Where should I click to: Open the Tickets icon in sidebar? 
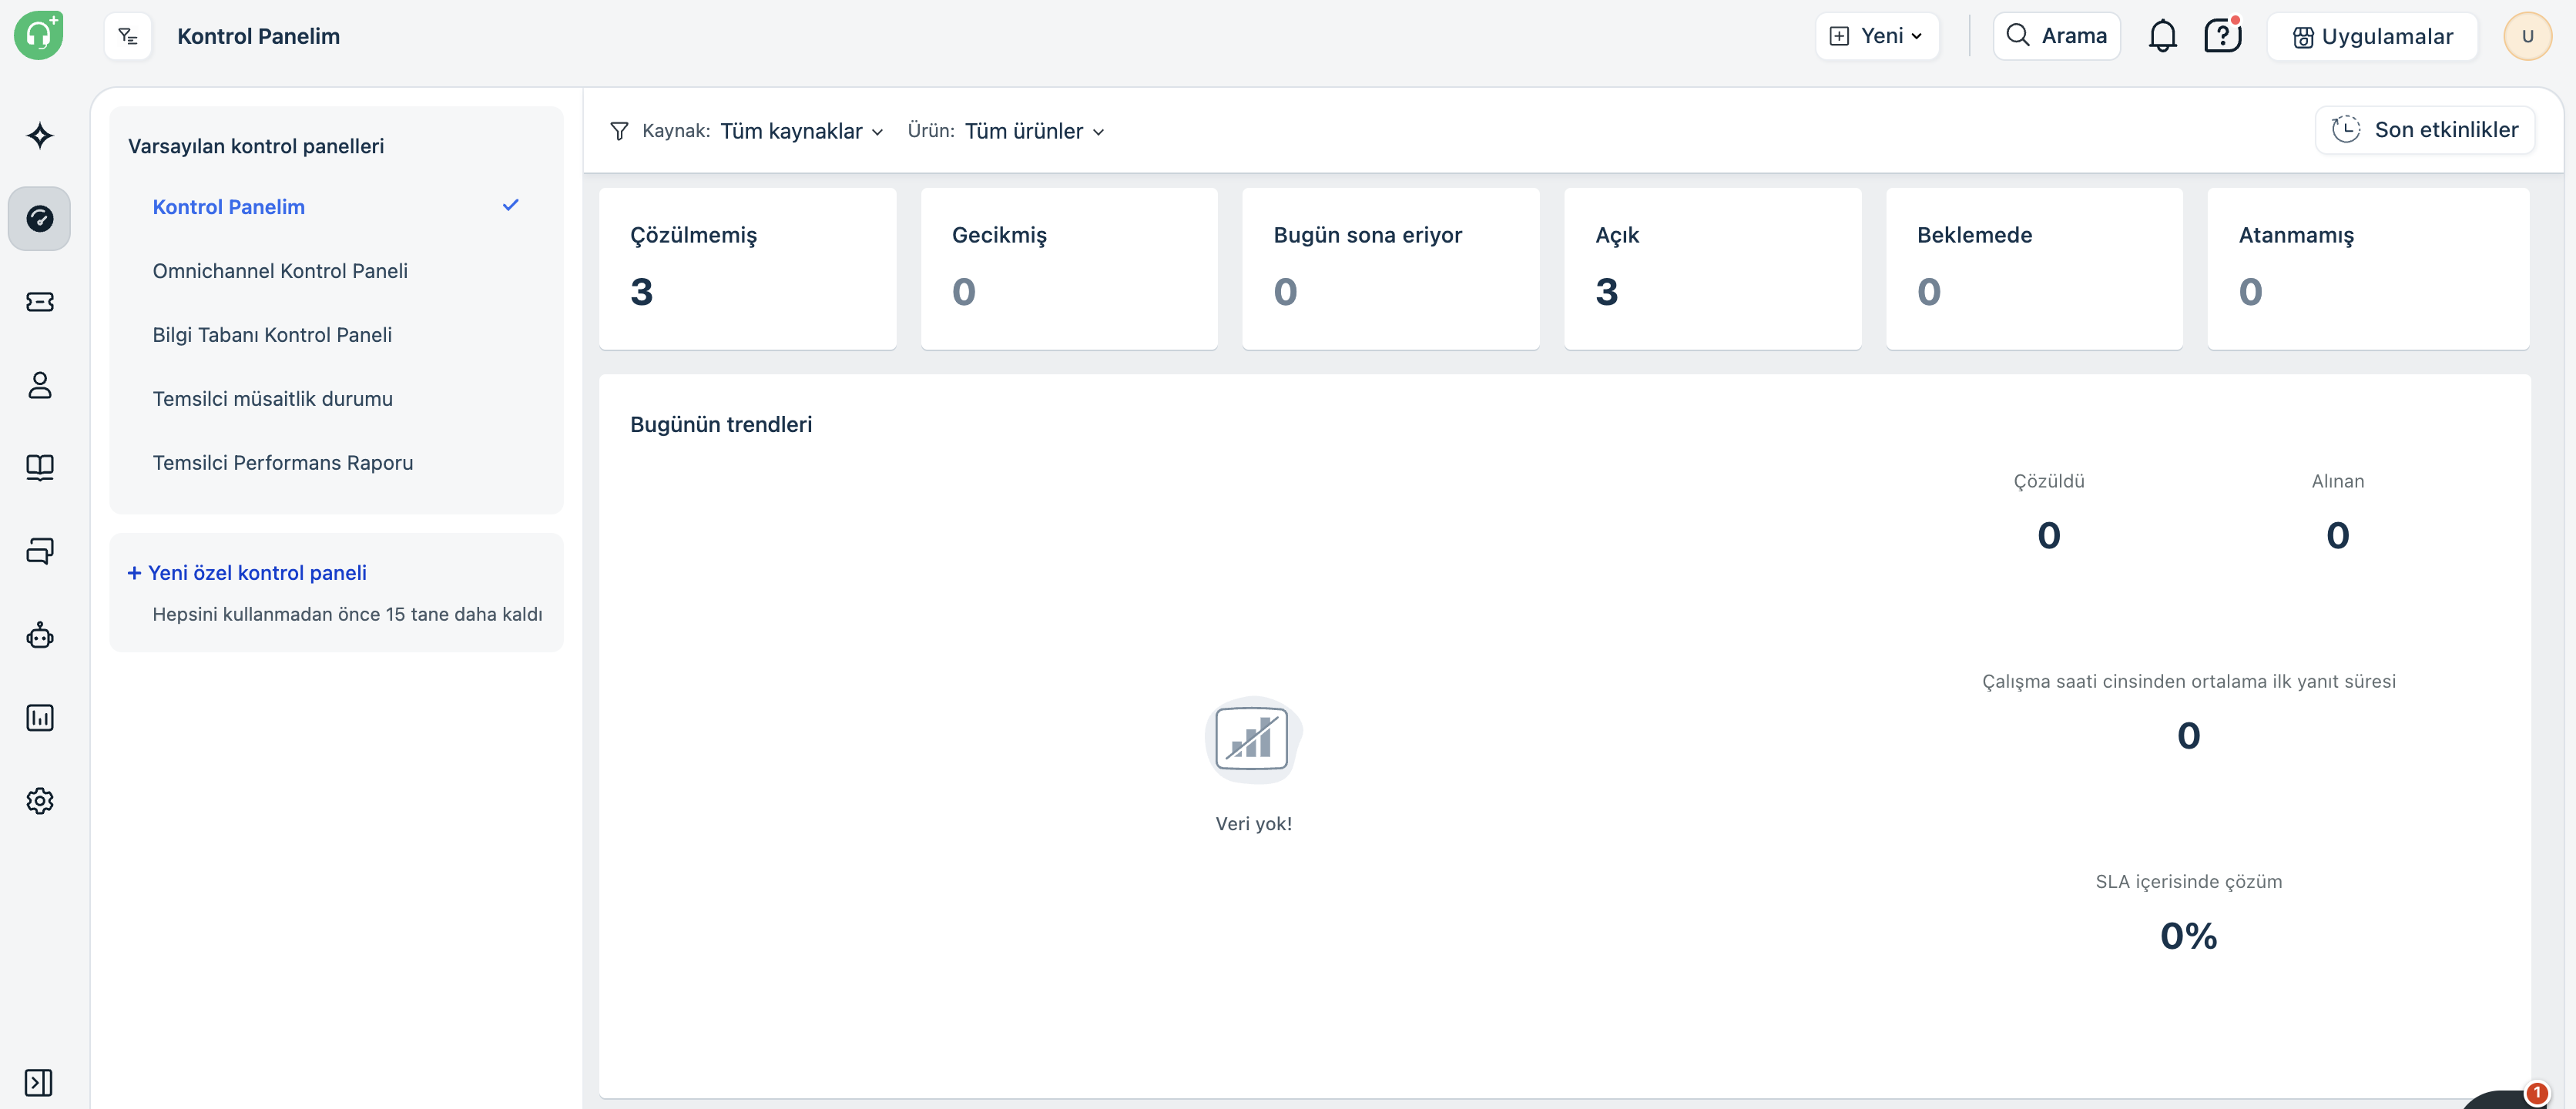pos(40,302)
